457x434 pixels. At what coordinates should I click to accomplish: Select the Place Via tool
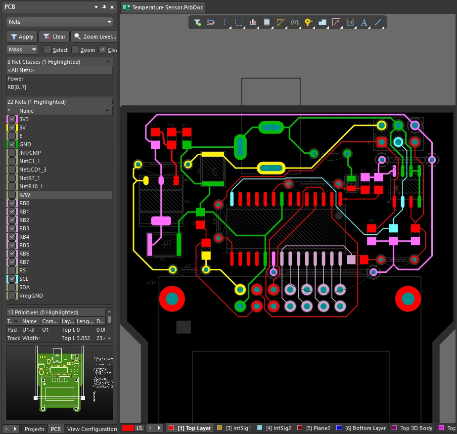(308, 22)
